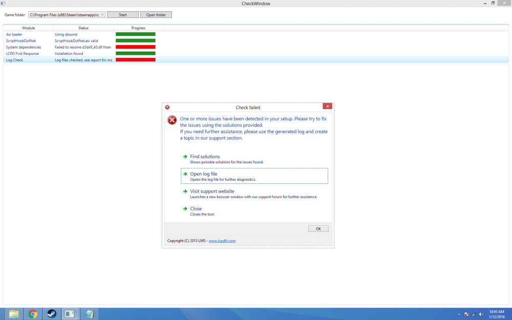The width and height of the screenshot is (512, 320).
Task: Select the Open log file option
Action: (x=254, y=176)
